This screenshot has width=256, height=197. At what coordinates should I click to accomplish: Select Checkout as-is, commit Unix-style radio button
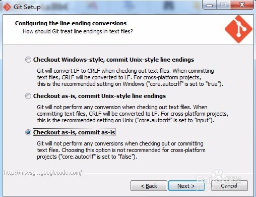[x=28, y=96]
